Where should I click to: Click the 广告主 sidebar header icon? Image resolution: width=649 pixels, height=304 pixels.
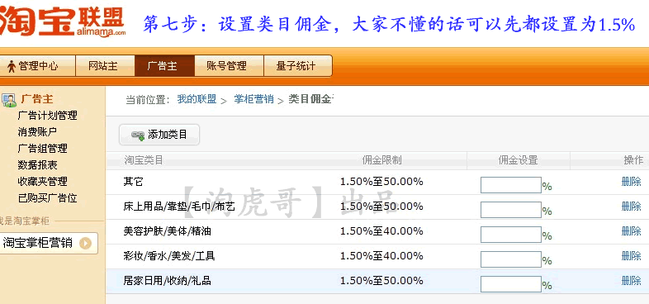9,100
